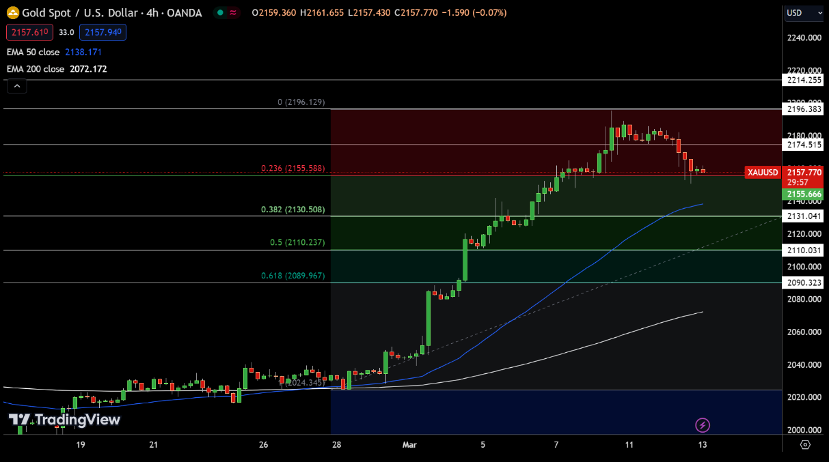Click the red sell price 2157.610 button
829x462 pixels.
(x=29, y=32)
